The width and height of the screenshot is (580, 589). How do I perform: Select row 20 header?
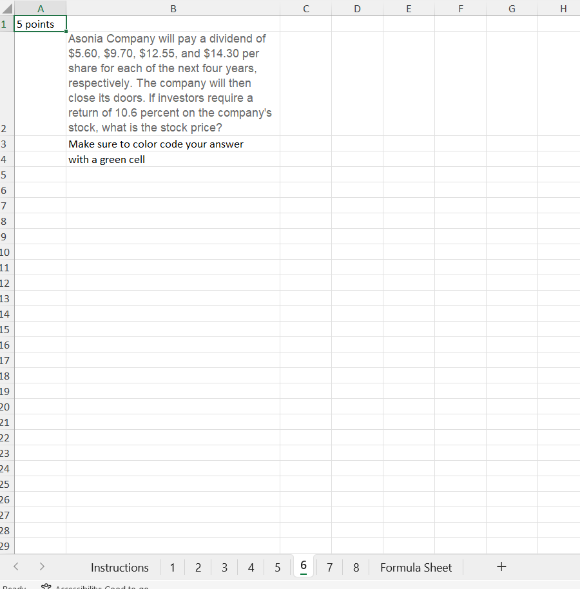pos(6,407)
